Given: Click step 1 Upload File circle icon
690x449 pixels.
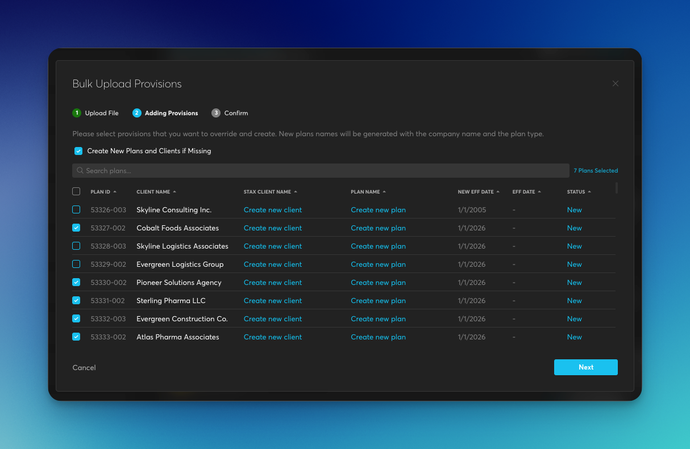Looking at the screenshot, I should pyautogui.click(x=77, y=113).
